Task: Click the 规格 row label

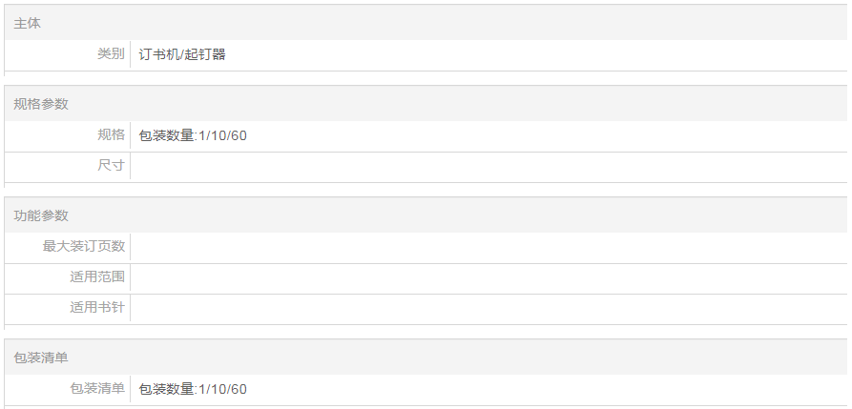Action: (x=111, y=134)
